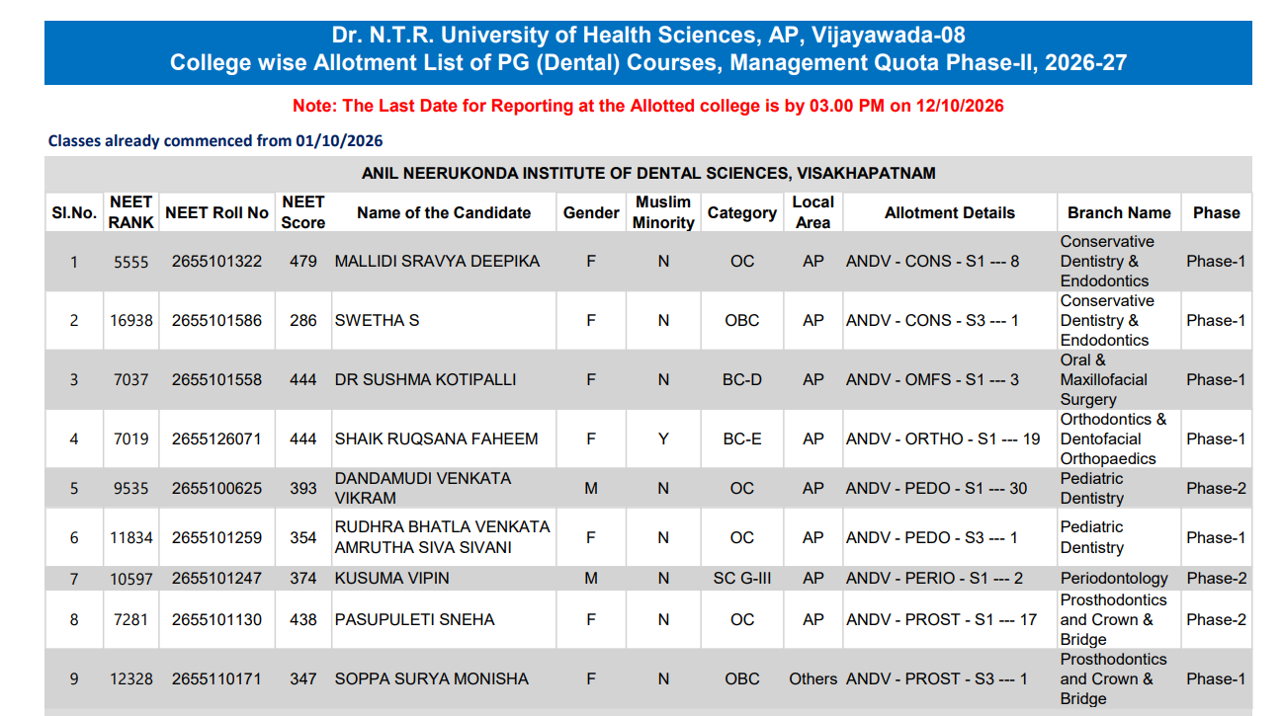Click the BC-E category cell
The image size is (1282, 716).
click(x=742, y=439)
